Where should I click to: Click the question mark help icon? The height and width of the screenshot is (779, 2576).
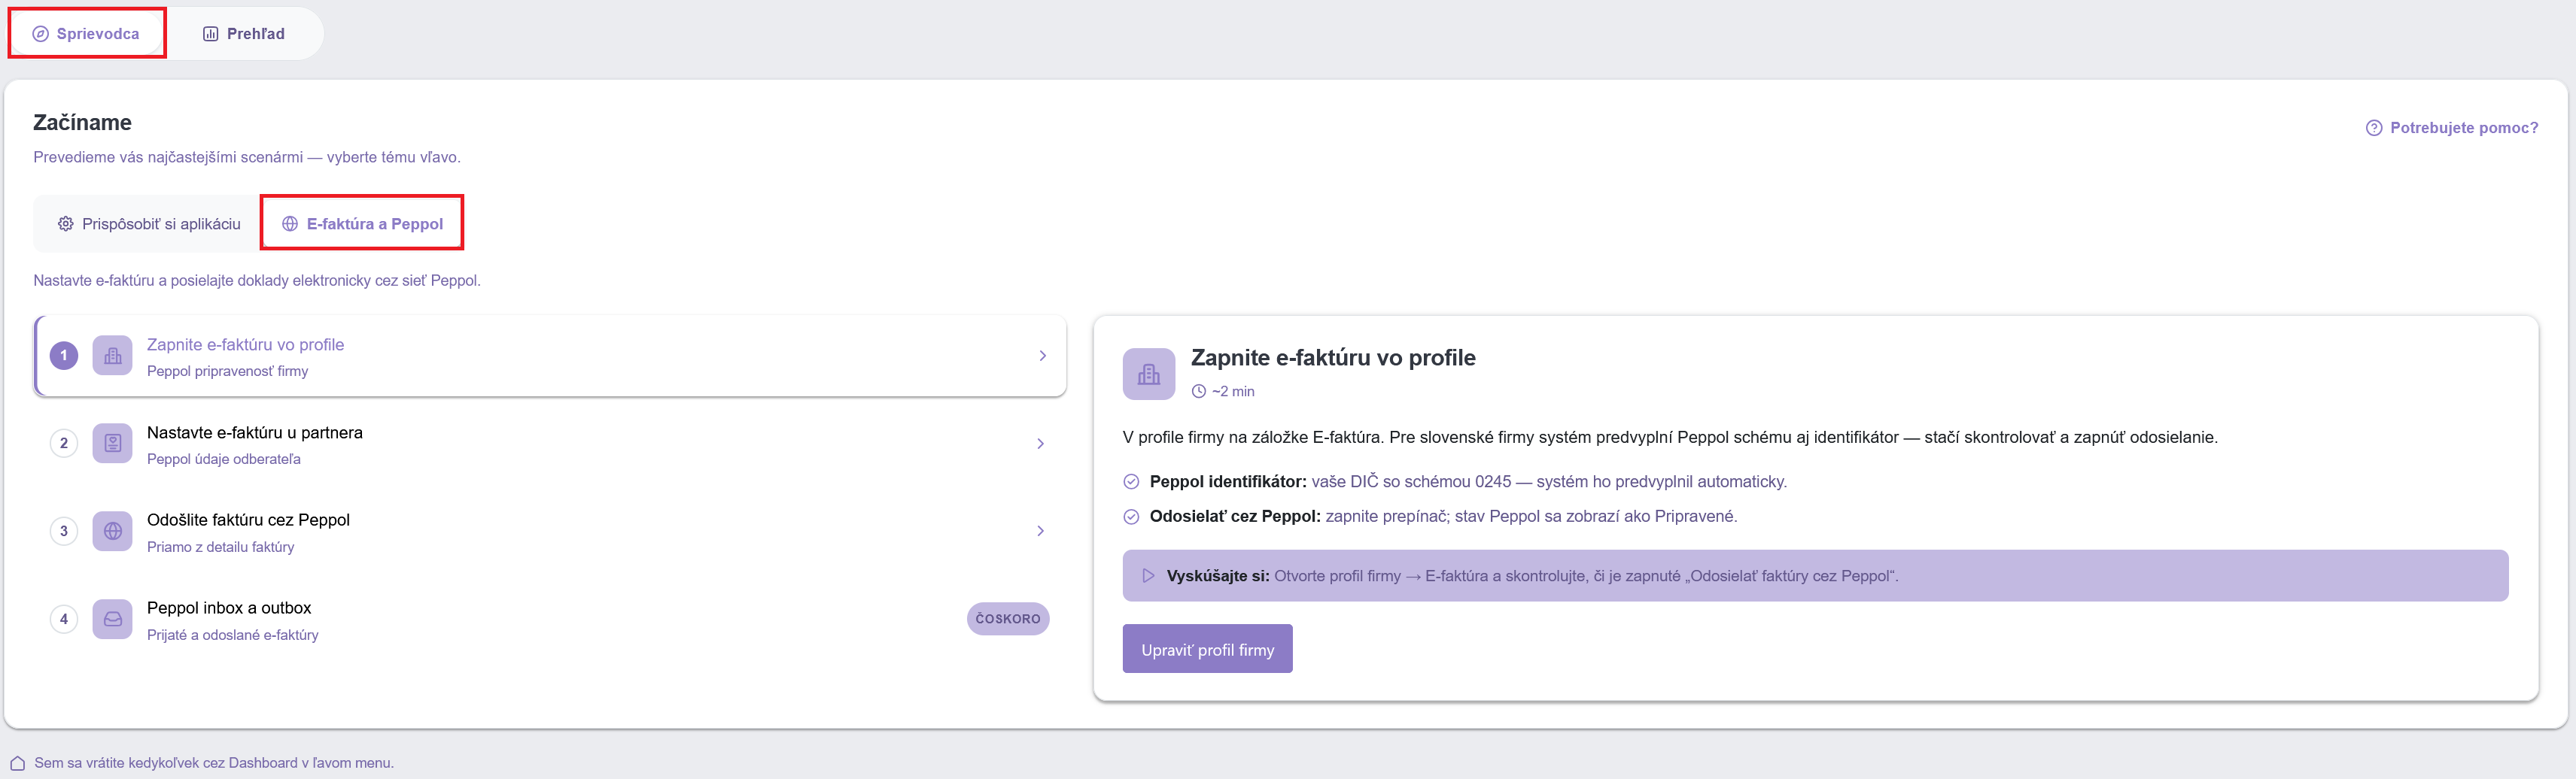click(x=2373, y=128)
